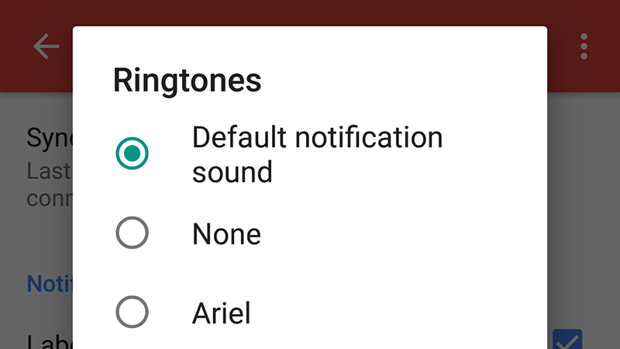620x349 pixels.
Task: Click the "Ariel" ringtone label
Action: point(222,313)
